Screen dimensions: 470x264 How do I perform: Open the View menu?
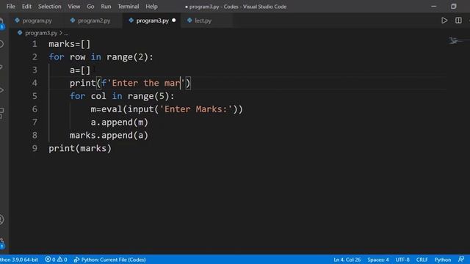[x=73, y=7]
